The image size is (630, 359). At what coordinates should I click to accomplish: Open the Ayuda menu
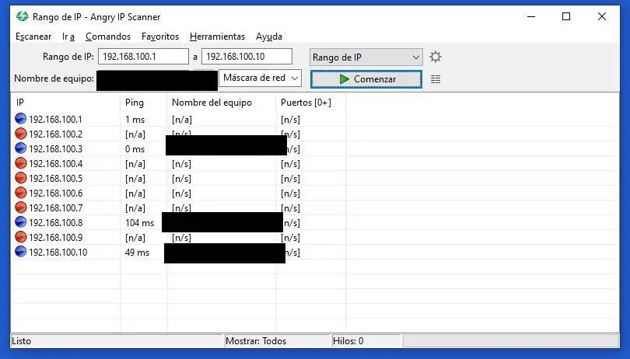[269, 37]
